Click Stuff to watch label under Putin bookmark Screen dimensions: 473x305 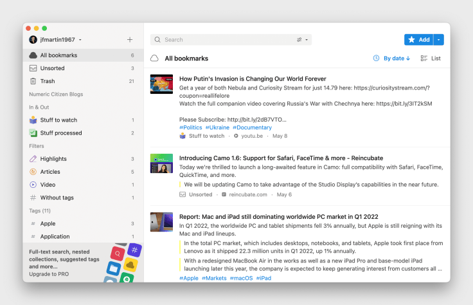(207, 136)
